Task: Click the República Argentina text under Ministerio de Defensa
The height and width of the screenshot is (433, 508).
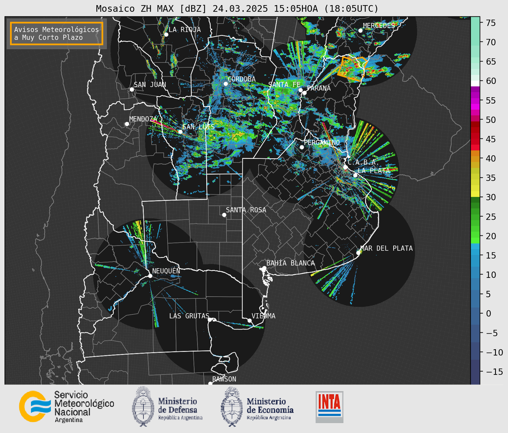Action: point(180,418)
